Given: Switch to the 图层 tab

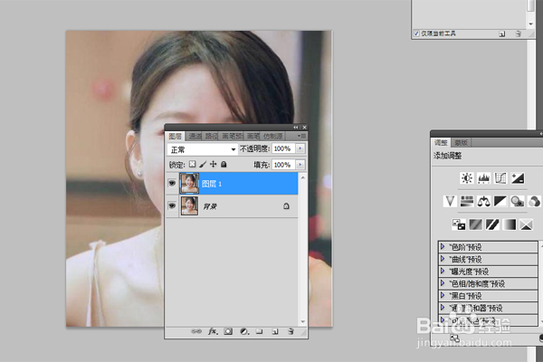Looking at the screenshot, I should [176, 136].
